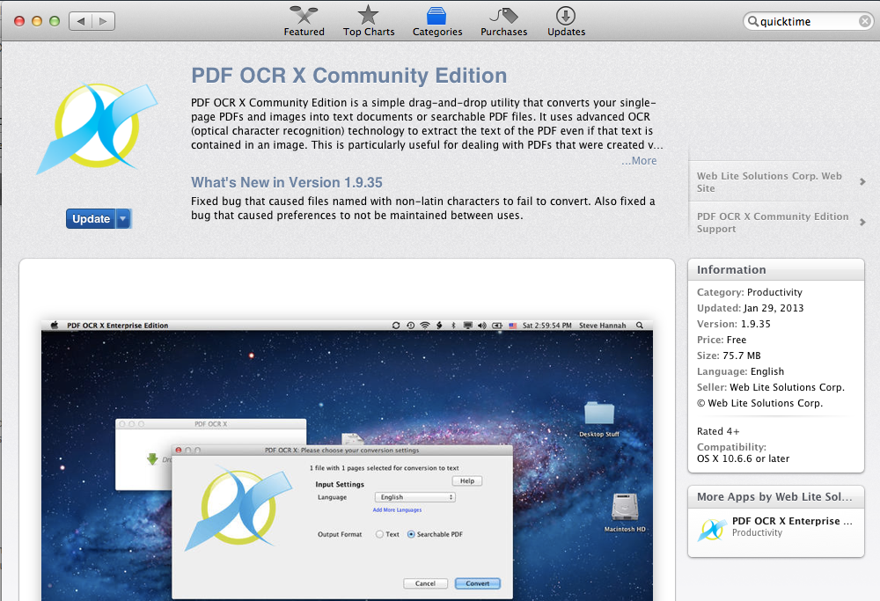Screen dimensions: 880x601
Task: Click the Seller: Web Lite Solutions Corp. row
Action: (771, 387)
